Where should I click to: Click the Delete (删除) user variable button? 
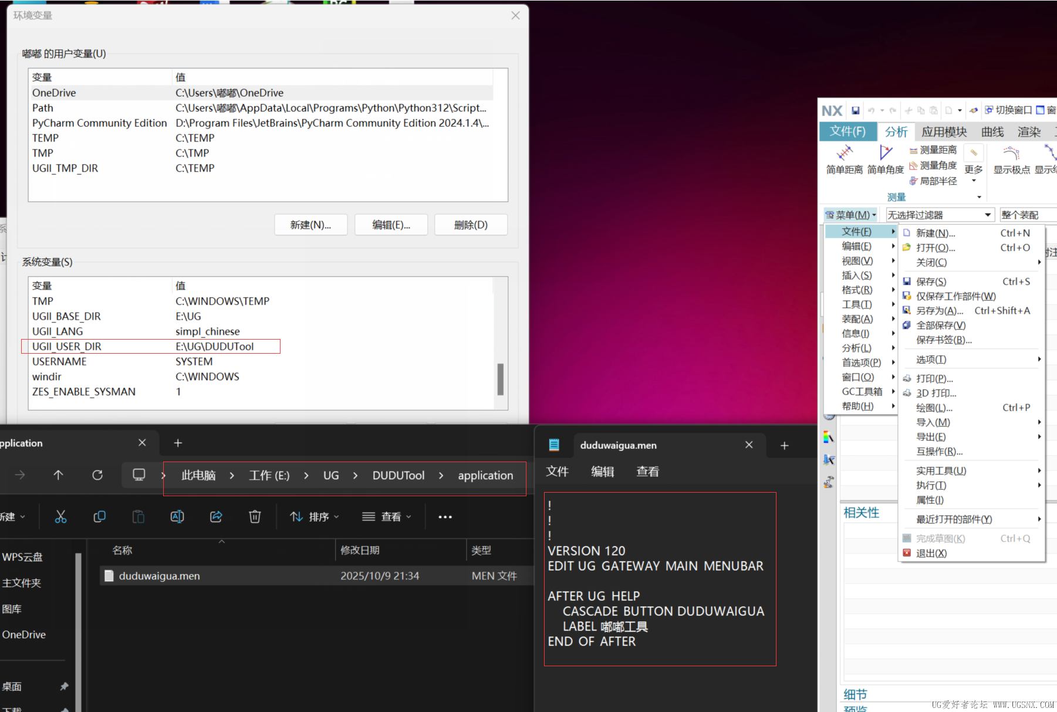point(471,225)
